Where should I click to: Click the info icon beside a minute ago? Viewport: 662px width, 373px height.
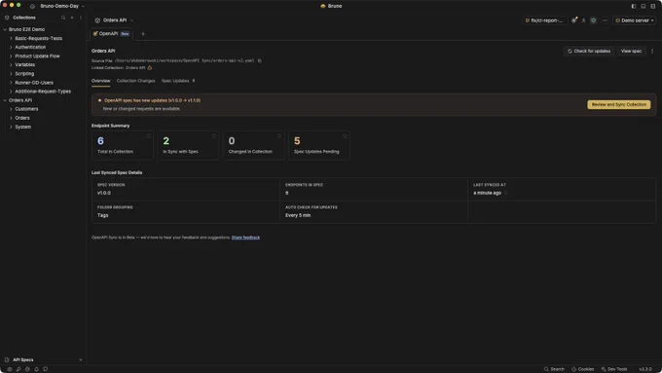506,193
